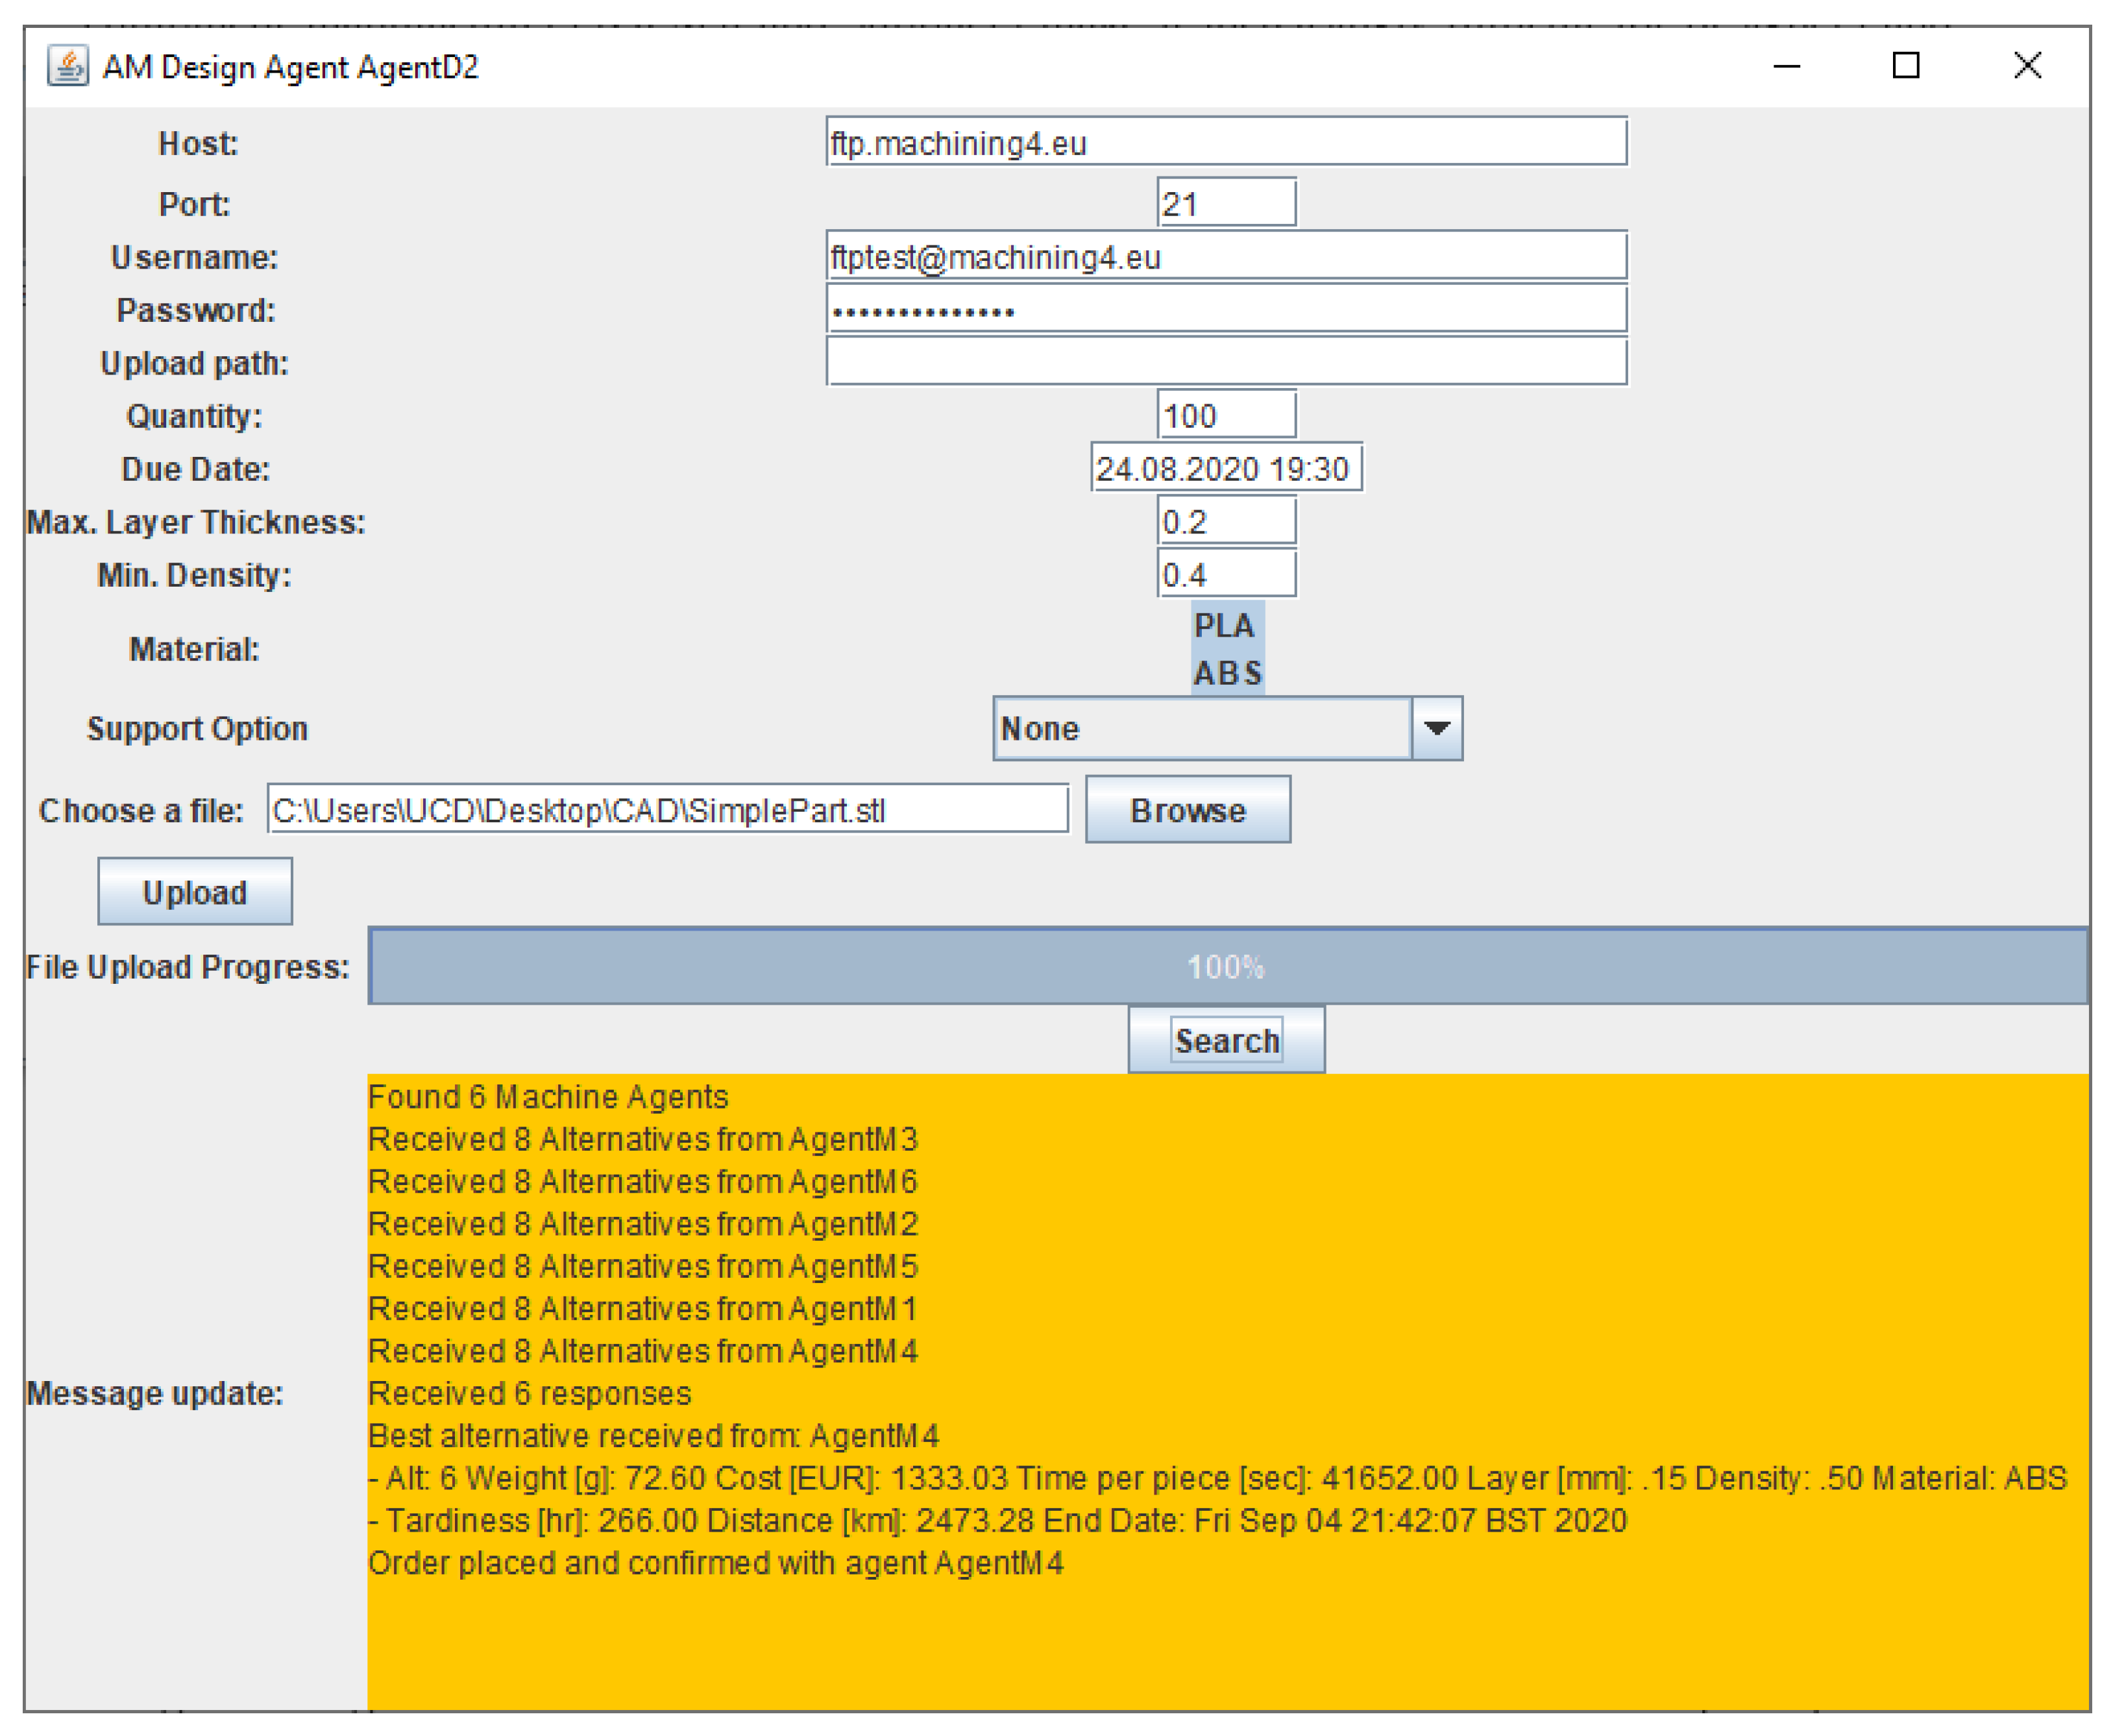2113x1736 pixels.
Task: Click the Quantity field showing 100
Action: tap(1227, 415)
